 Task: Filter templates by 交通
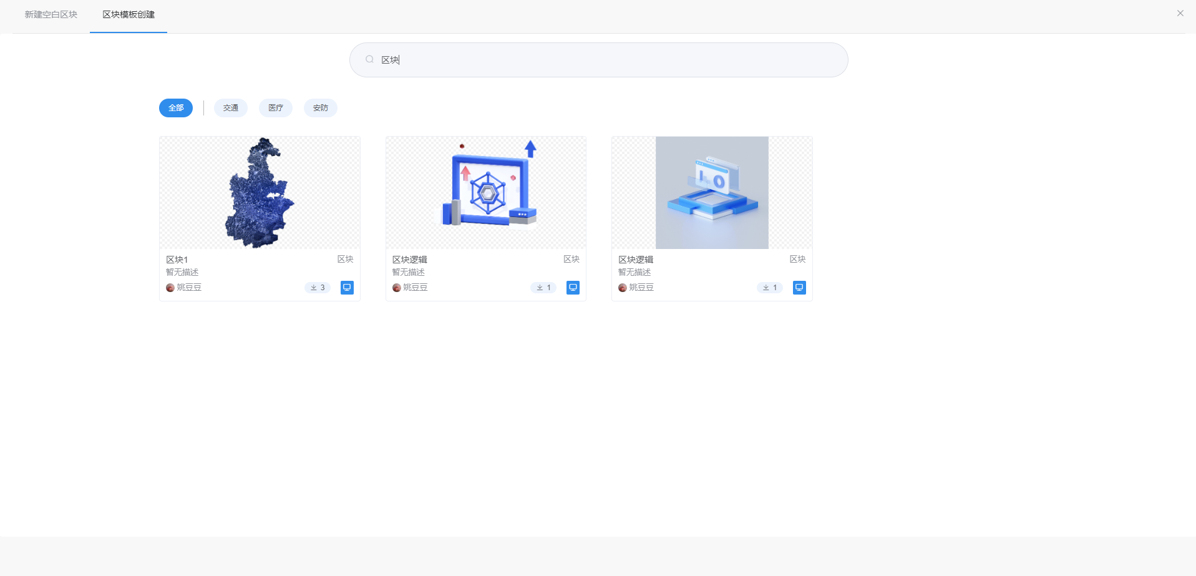point(231,108)
